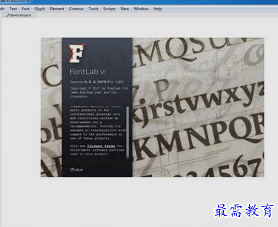Click the about panel text scrollbar
This screenshot has height=227, width=278.
(128, 132)
